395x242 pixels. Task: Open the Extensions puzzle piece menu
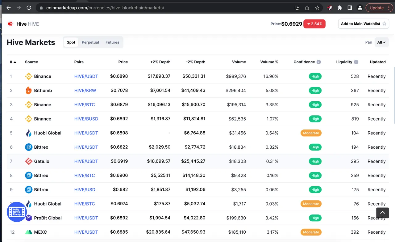340,8
